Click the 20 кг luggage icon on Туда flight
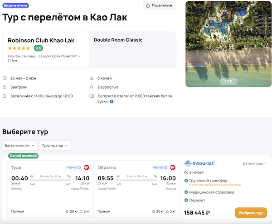Viewport: 272px width, 224px height. click(x=68, y=211)
